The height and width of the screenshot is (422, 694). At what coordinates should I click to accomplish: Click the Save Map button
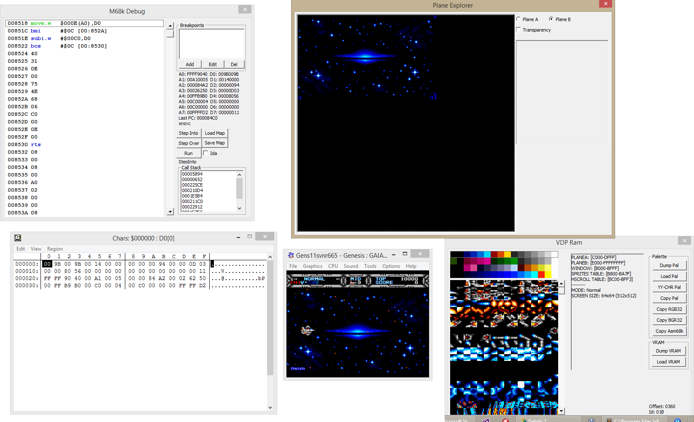pyautogui.click(x=215, y=143)
